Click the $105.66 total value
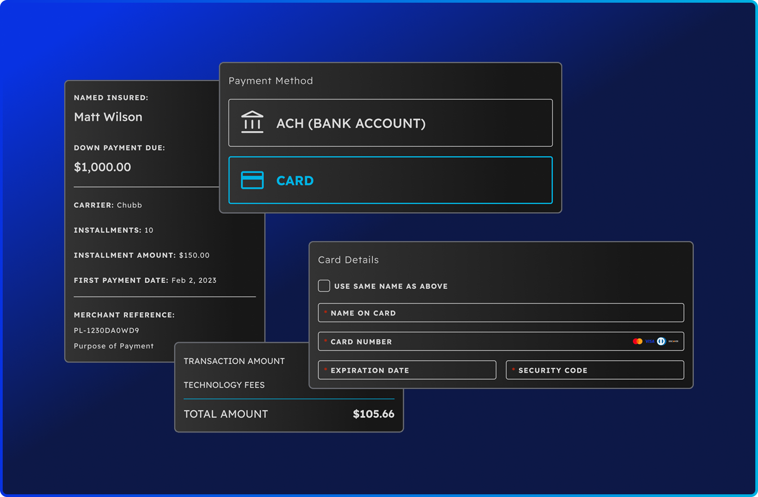 374,414
